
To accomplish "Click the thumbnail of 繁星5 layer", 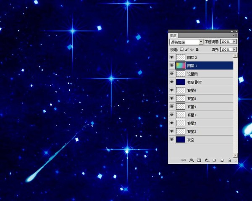I will point(181,98).
